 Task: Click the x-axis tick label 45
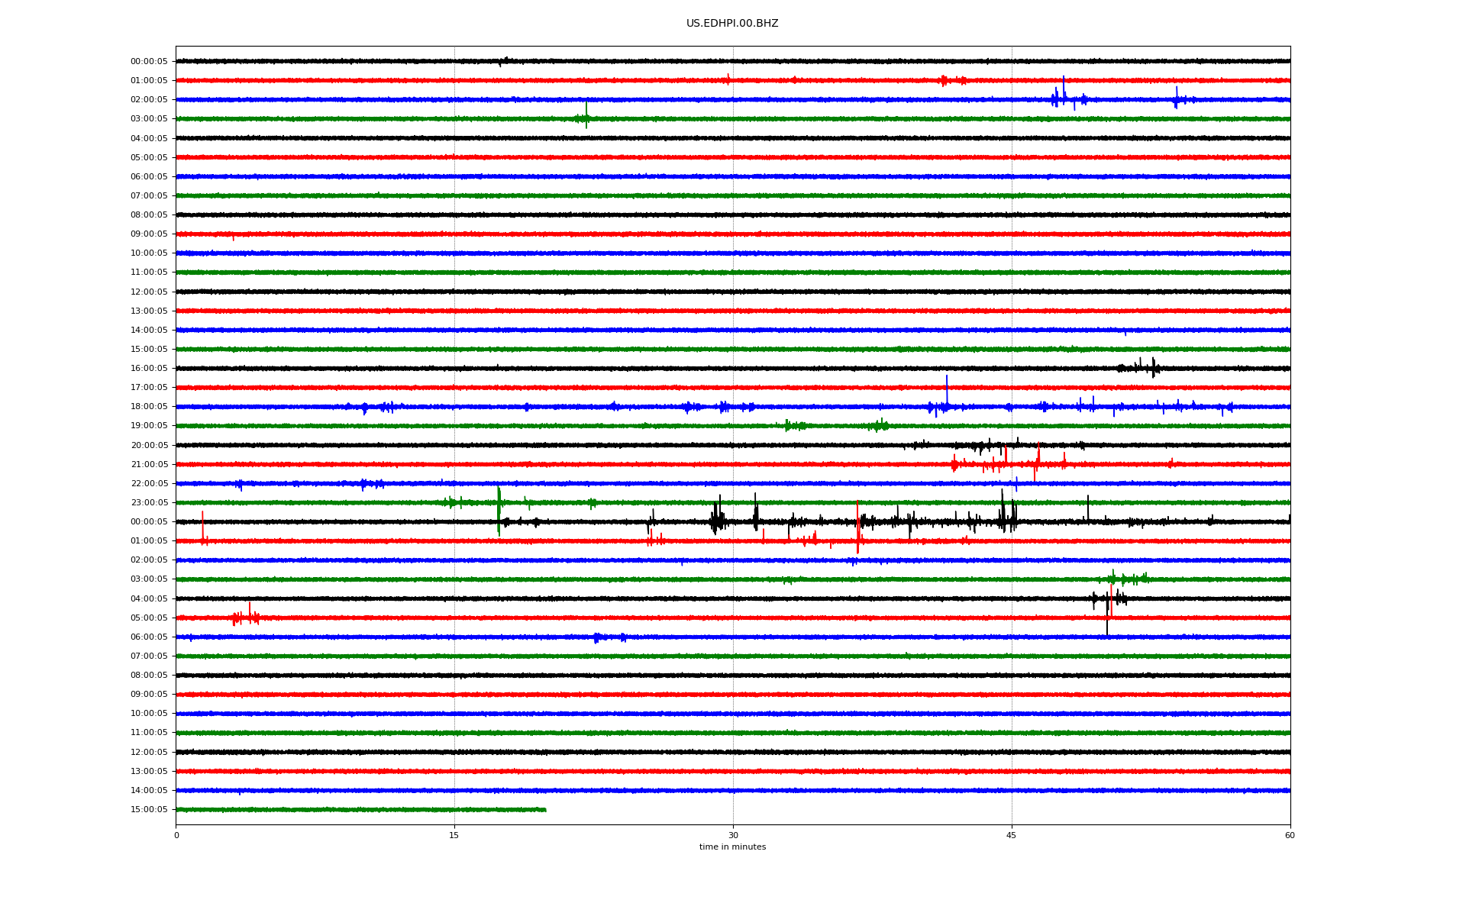pos(1011,835)
